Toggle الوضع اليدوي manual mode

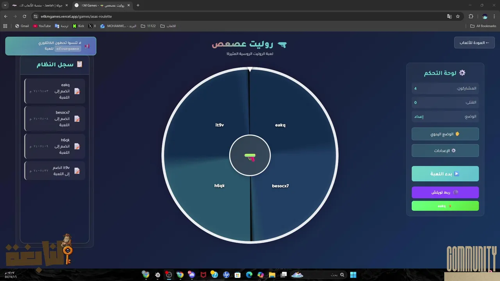[x=445, y=134]
